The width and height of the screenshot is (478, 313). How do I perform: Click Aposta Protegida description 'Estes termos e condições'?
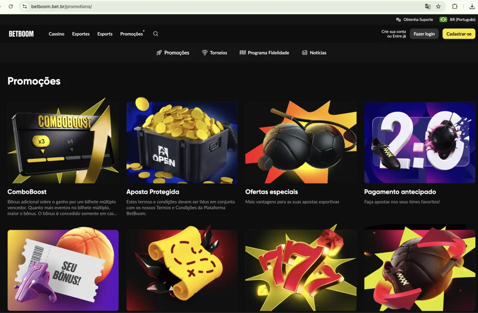tap(181, 207)
